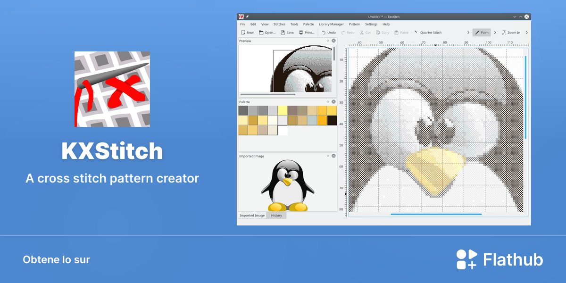The height and width of the screenshot is (283, 566).
Task: Click the penguin image in the Imported Image panel
Action: (288, 185)
